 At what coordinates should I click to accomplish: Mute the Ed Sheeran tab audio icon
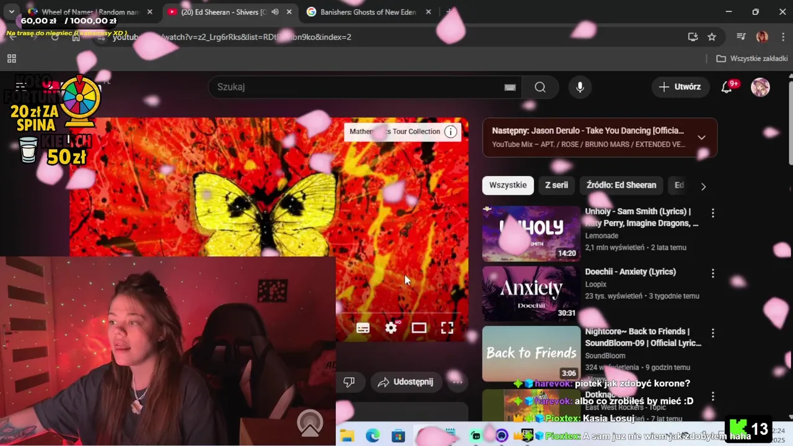pyautogui.click(x=275, y=12)
